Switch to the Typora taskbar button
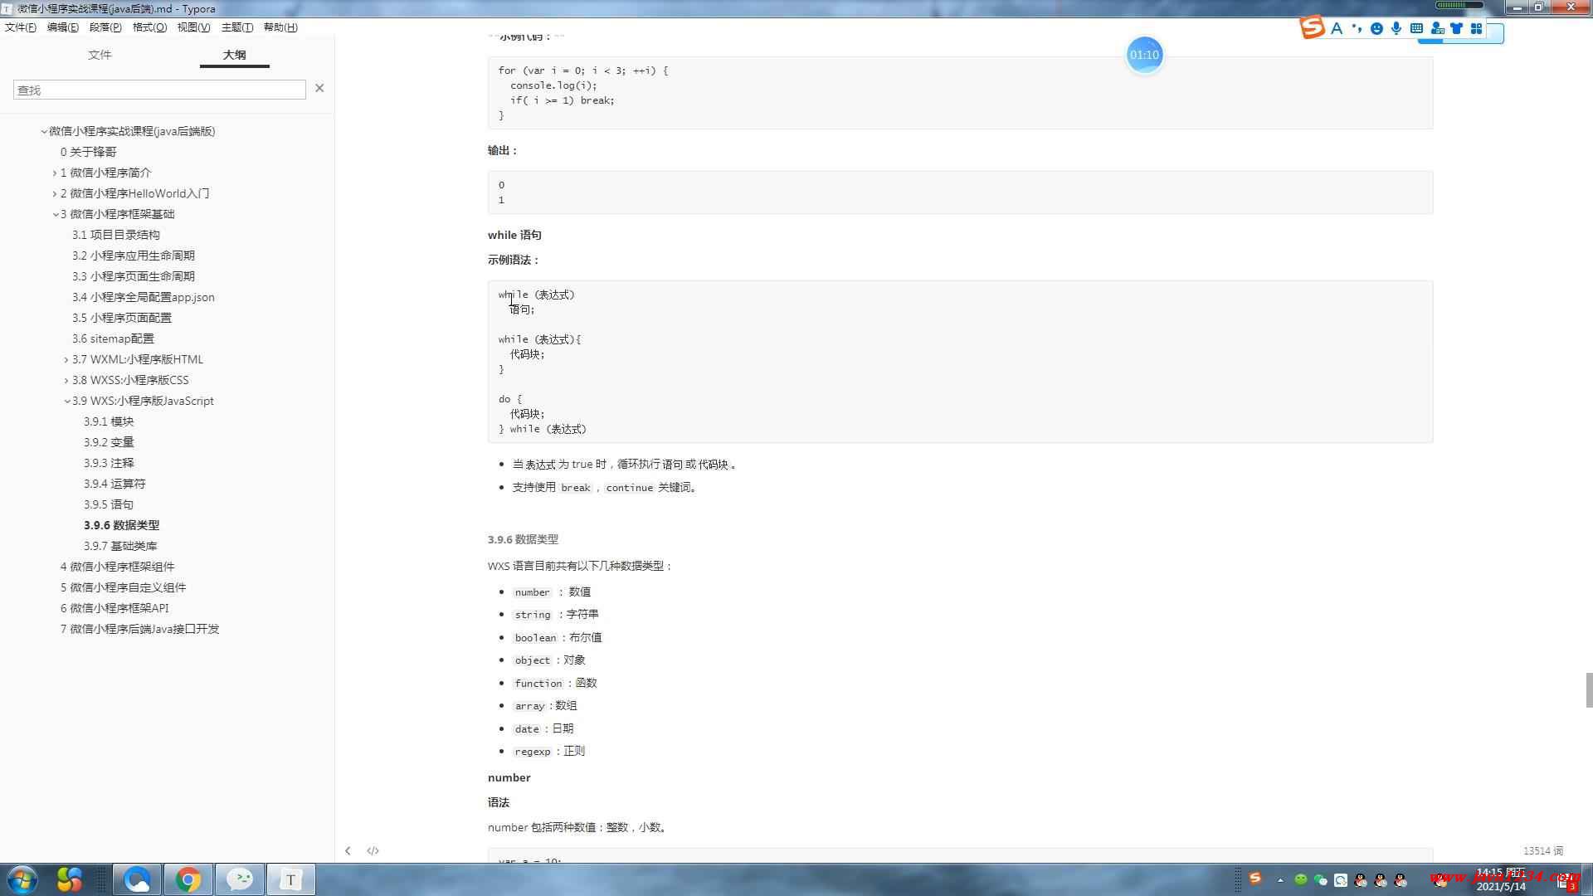This screenshot has width=1593, height=896. [x=291, y=879]
